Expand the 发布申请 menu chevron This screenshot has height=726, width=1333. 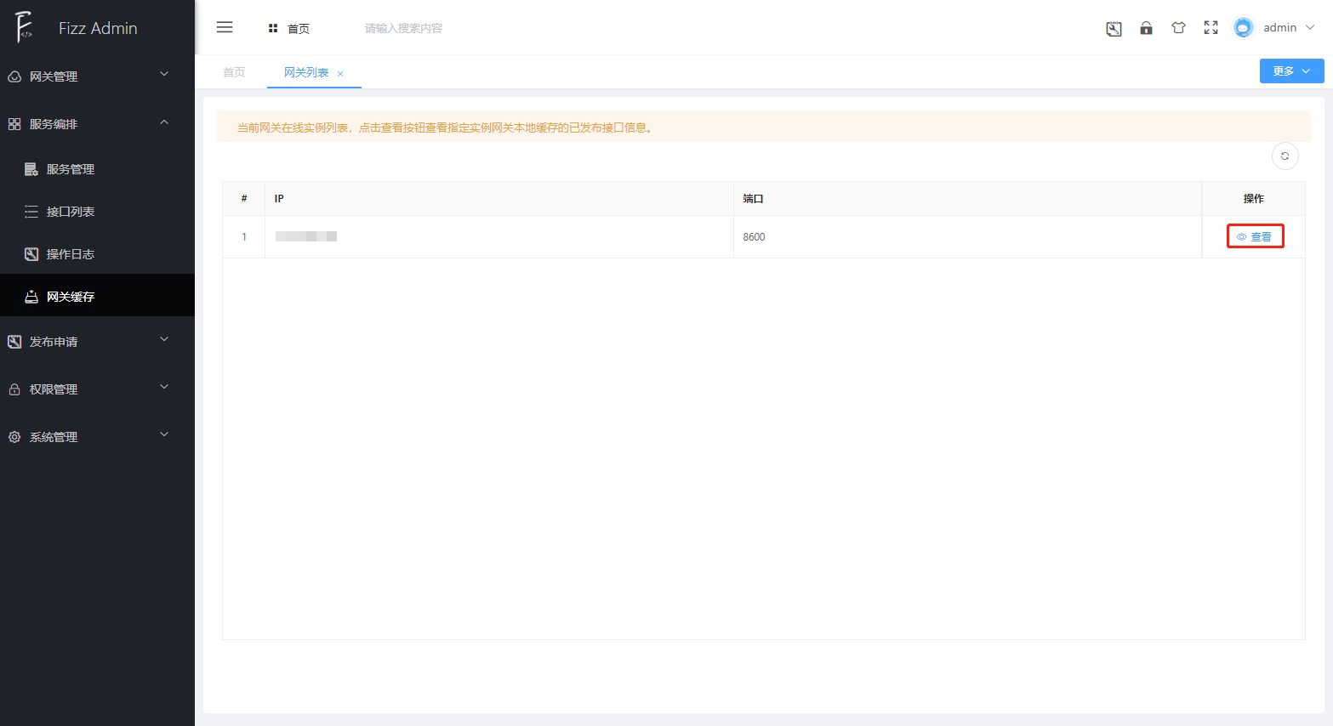[x=164, y=339]
